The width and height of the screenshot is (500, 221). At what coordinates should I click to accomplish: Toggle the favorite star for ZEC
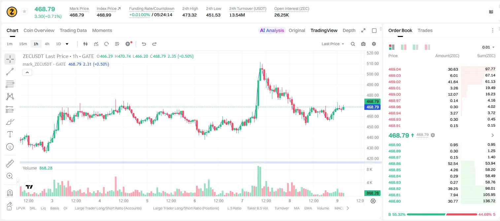24,12
